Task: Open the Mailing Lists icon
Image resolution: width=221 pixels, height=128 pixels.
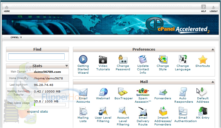Action: tap(83, 111)
